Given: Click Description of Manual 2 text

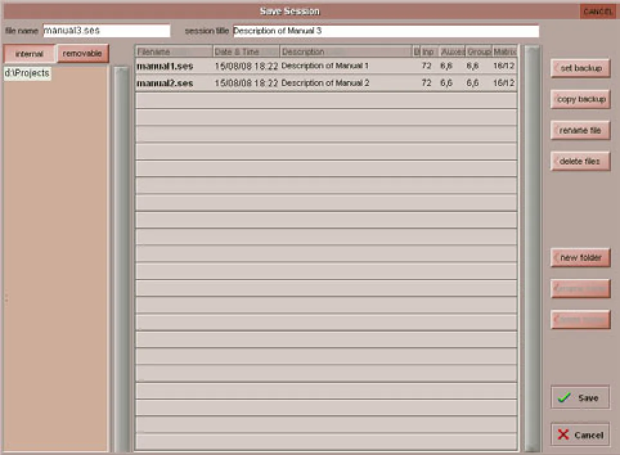Looking at the screenshot, I should 325,83.
